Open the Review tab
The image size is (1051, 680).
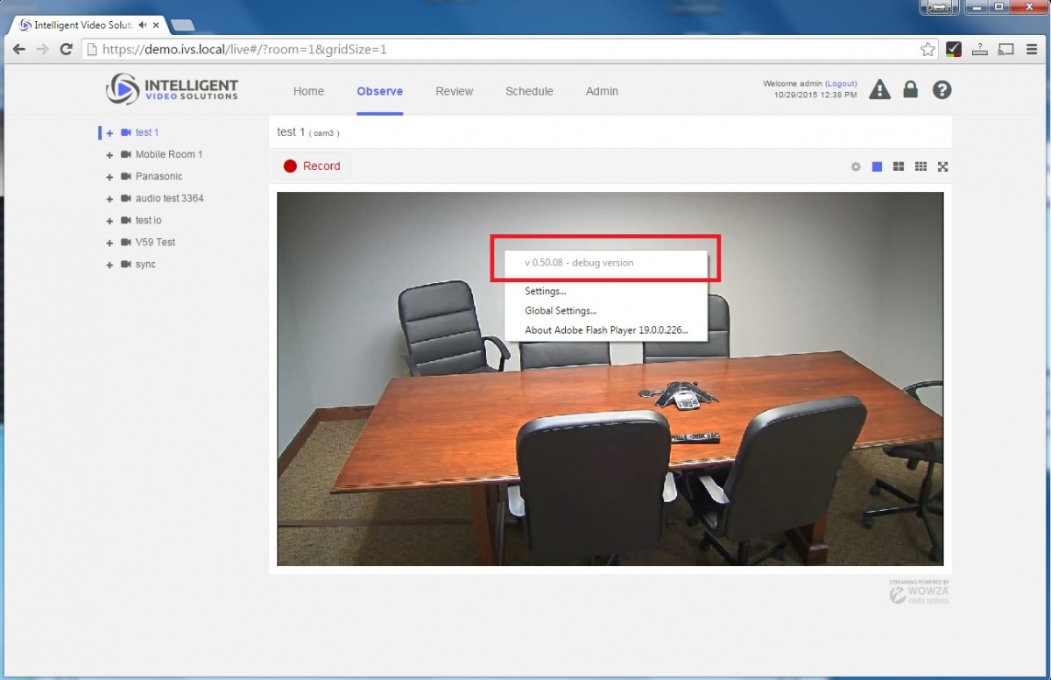[454, 91]
